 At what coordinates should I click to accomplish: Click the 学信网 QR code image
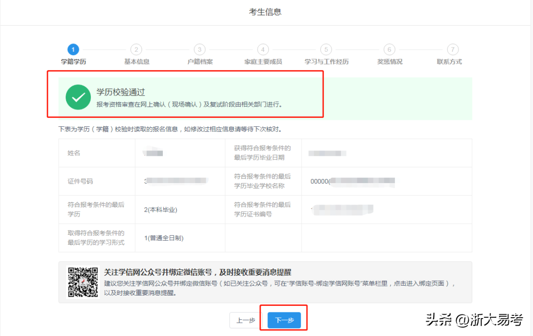tap(83, 282)
